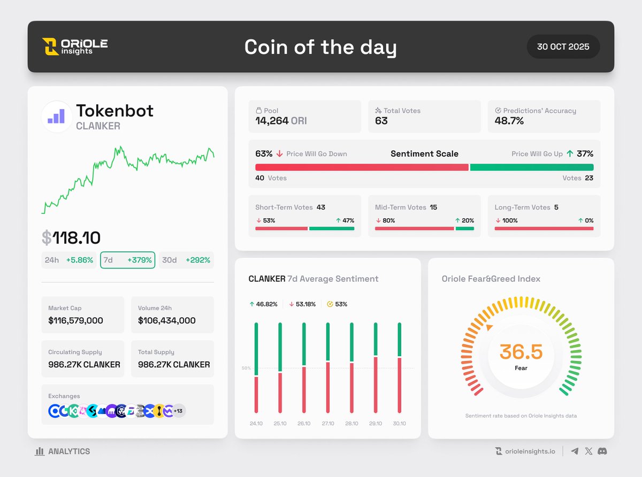Screen dimensions: 642x477
Task: Open the X social icon in footer
Action: click(588, 451)
